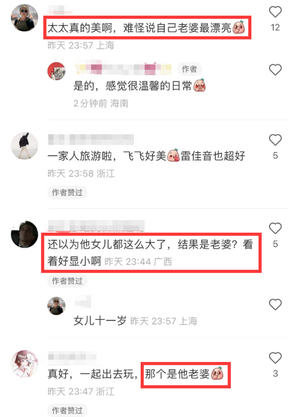Click 作者赞过 tag under Guangxi comment
Image resolution: width=288 pixels, height=417 pixels.
(67, 281)
